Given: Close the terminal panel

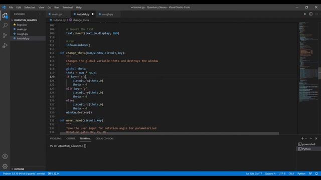Looking at the screenshot, I should [x=316, y=138].
